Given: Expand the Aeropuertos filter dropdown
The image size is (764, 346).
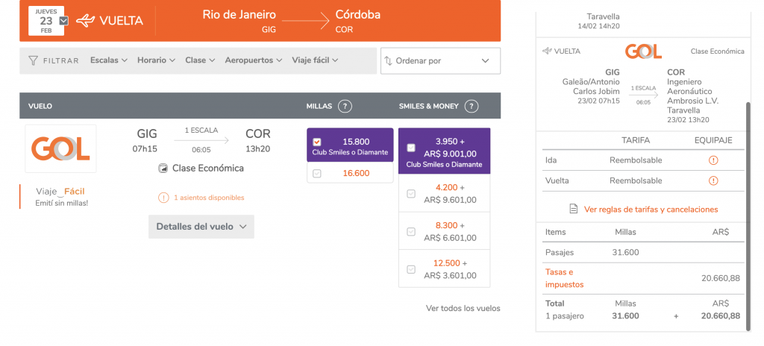Looking at the screenshot, I should point(254,60).
